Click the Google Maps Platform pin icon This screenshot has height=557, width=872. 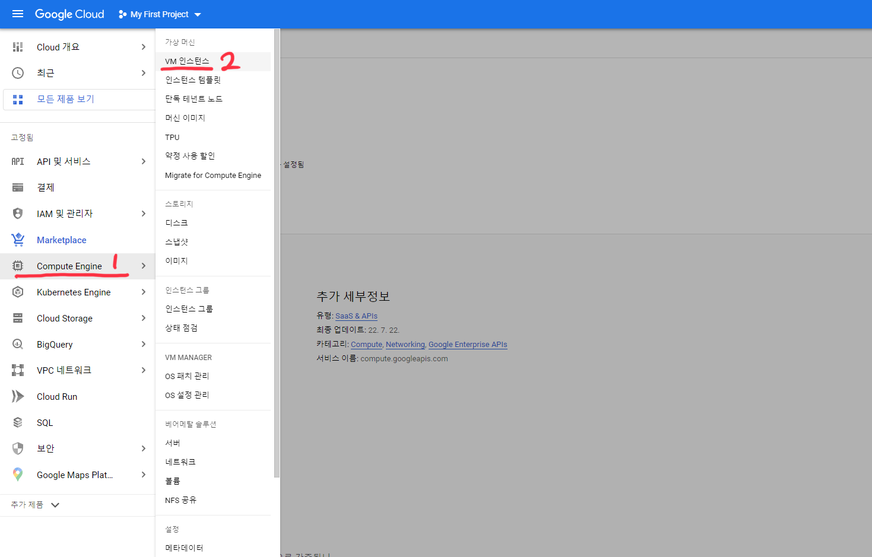(x=18, y=475)
